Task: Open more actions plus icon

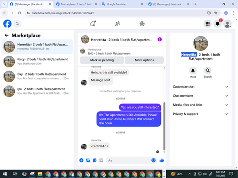Action: point(81,160)
